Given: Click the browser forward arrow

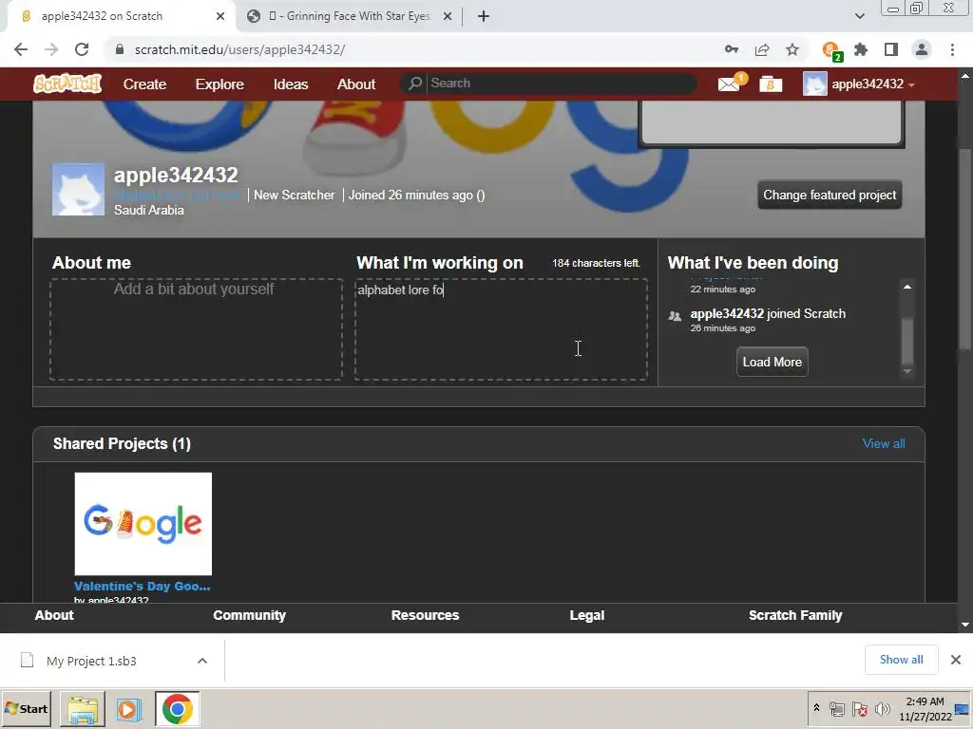Looking at the screenshot, I should (x=51, y=49).
